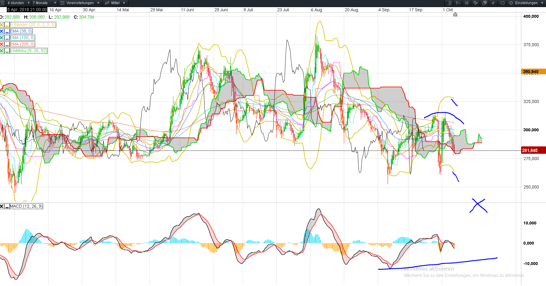The height and width of the screenshot is (286, 546).
Task: Click the stacked windows icon
Action: tap(484, 3)
